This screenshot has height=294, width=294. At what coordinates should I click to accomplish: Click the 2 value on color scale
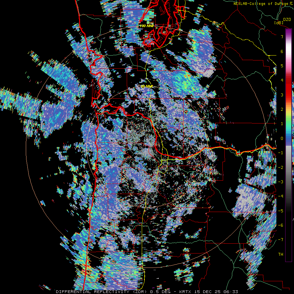tap(282, 109)
